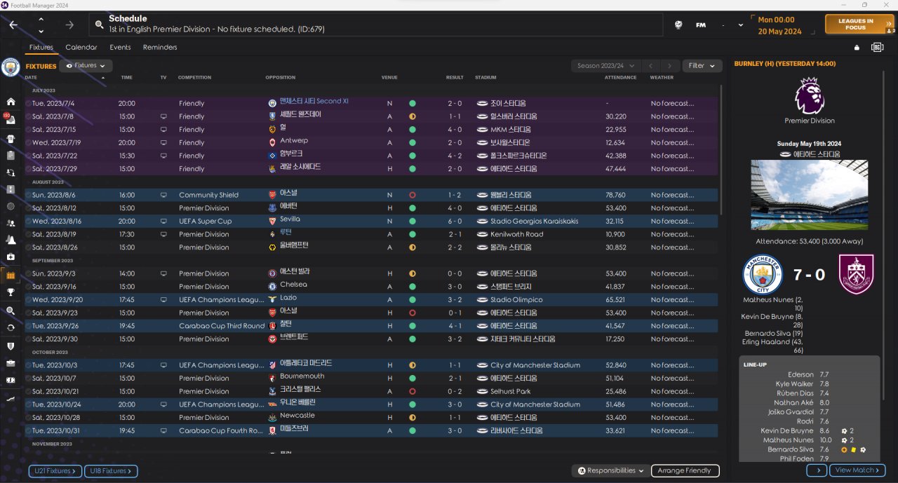898x483 pixels.
Task: Open U18 Fixtures
Action: (x=111, y=471)
